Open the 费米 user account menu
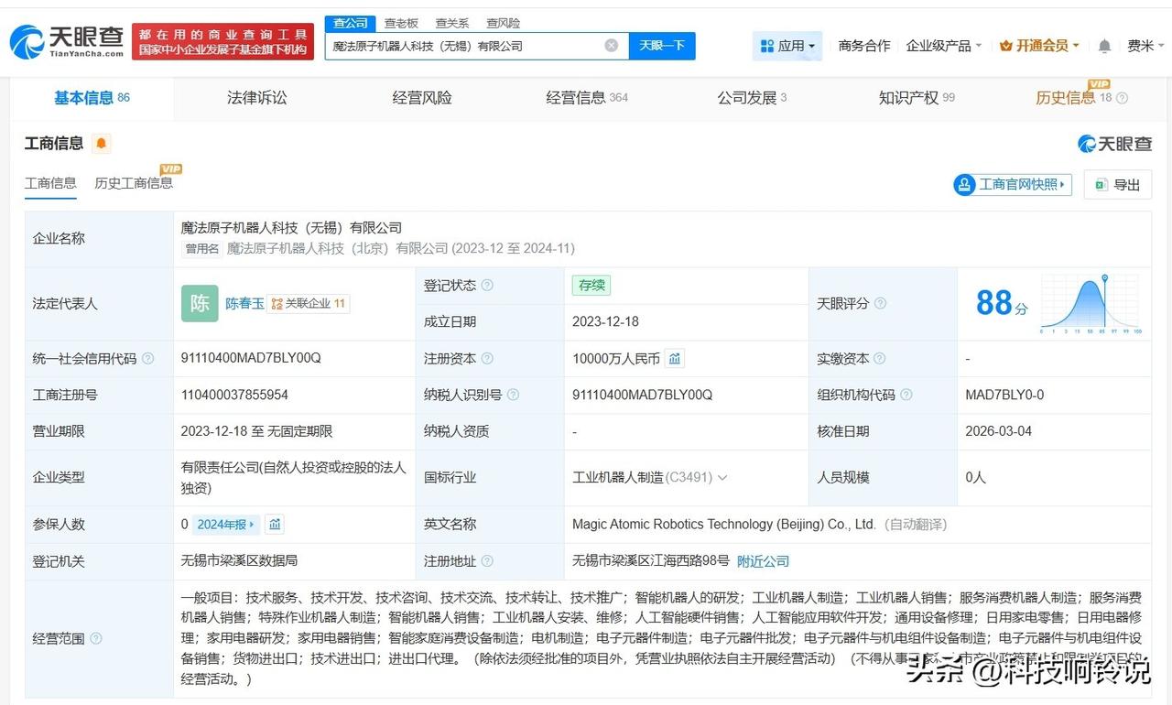 pos(1145,46)
